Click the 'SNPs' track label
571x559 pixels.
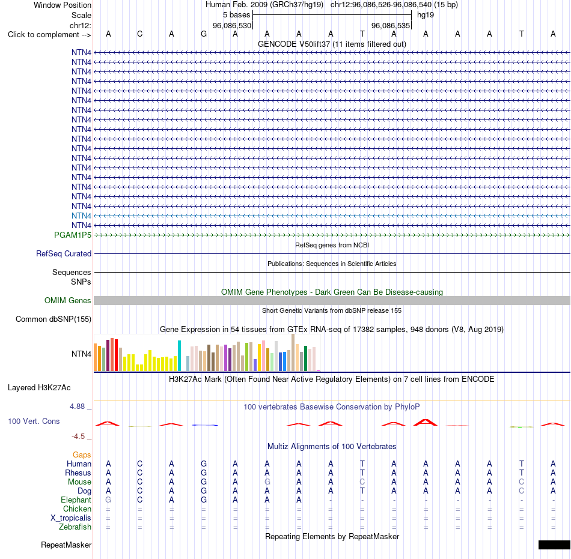(x=81, y=282)
